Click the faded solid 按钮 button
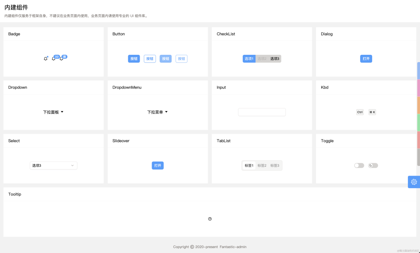The height and width of the screenshot is (253, 420). [166, 59]
